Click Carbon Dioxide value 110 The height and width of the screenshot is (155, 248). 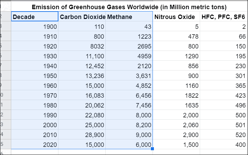pyautogui.click(x=82, y=26)
